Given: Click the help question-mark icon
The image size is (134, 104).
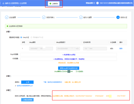Looking at the screenshot, I should pos(94,3).
